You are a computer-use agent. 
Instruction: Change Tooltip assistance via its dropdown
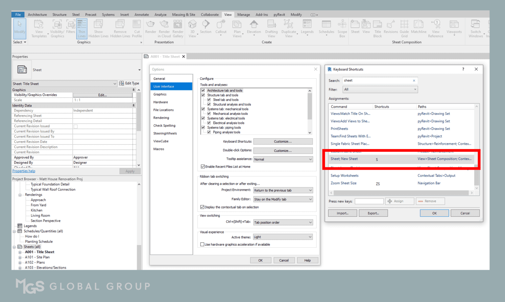(282, 159)
